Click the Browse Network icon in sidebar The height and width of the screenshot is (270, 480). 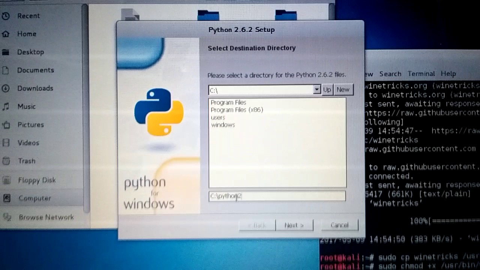[7, 217]
